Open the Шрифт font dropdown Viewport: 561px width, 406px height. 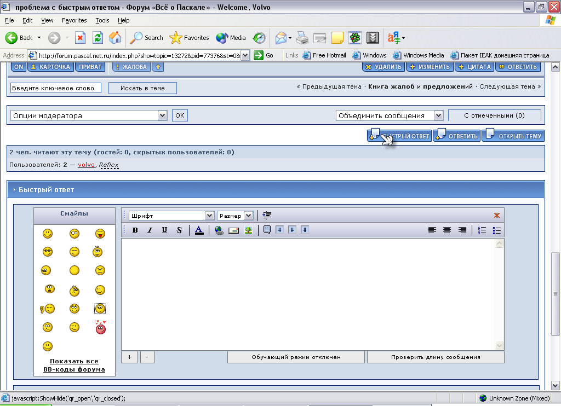pyautogui.click(x=171, y=216)
